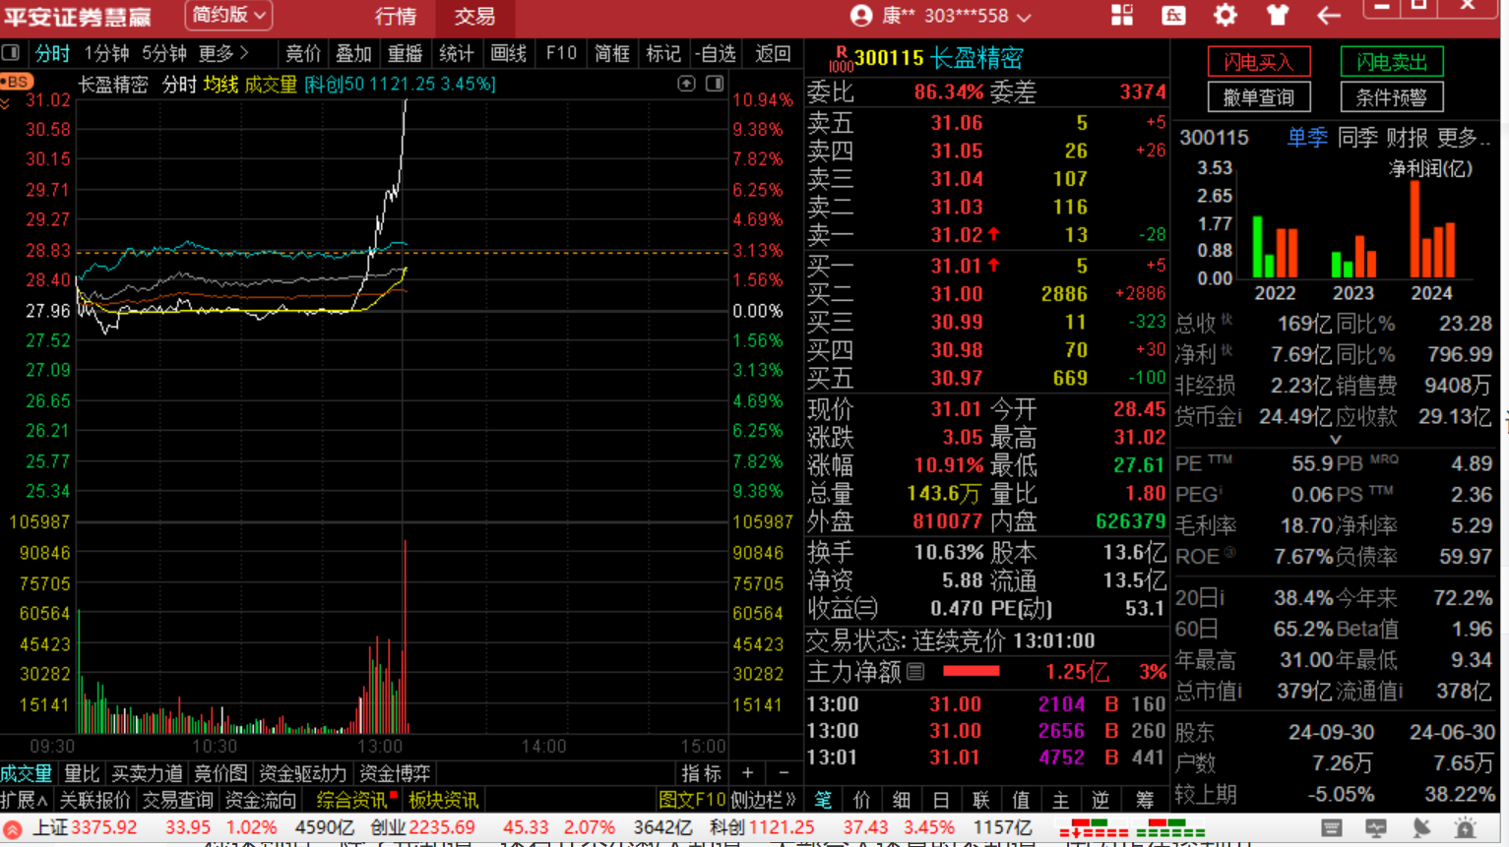The image size is (1509, 847).
Task: Select 单季 single quarter view
Action: (x=1307, y=138)
